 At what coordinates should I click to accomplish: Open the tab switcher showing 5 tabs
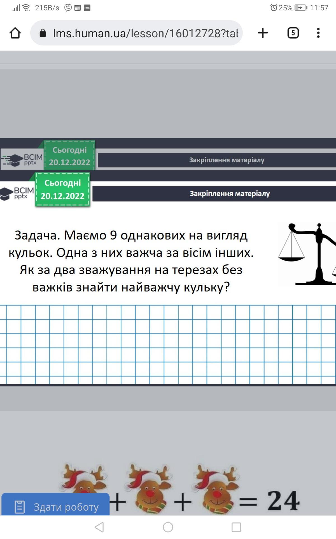(293, 33)
